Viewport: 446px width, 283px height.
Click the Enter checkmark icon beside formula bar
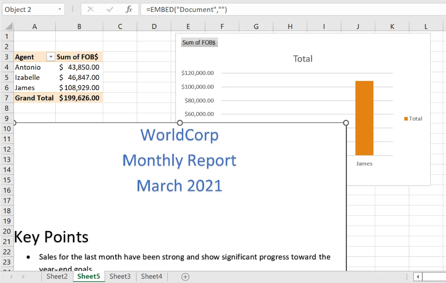tap(109, 9)
